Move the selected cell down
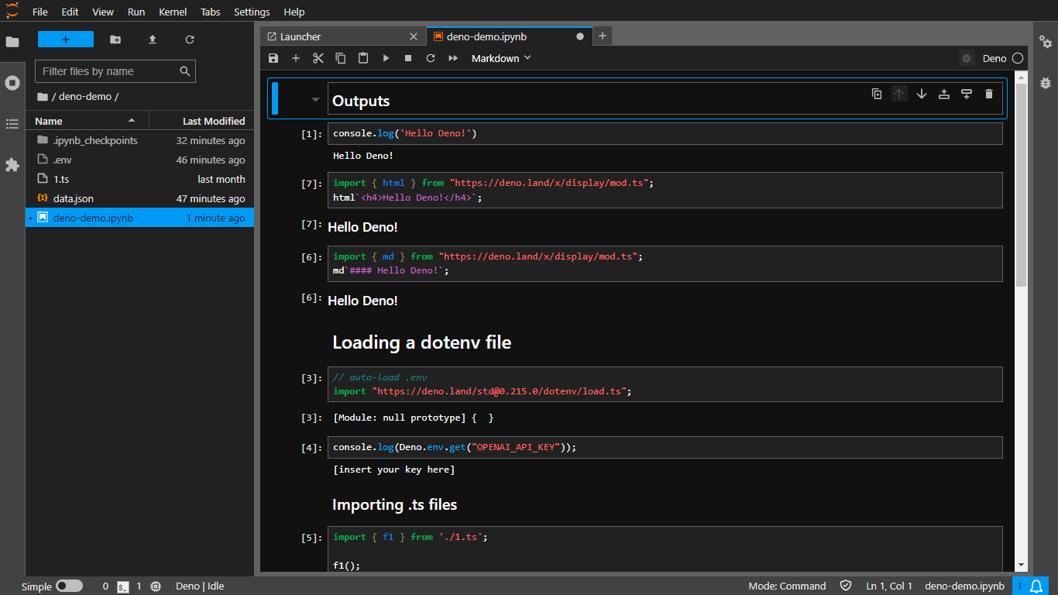1058x595 pixels. pyautogui.click(x=922, y=94)
